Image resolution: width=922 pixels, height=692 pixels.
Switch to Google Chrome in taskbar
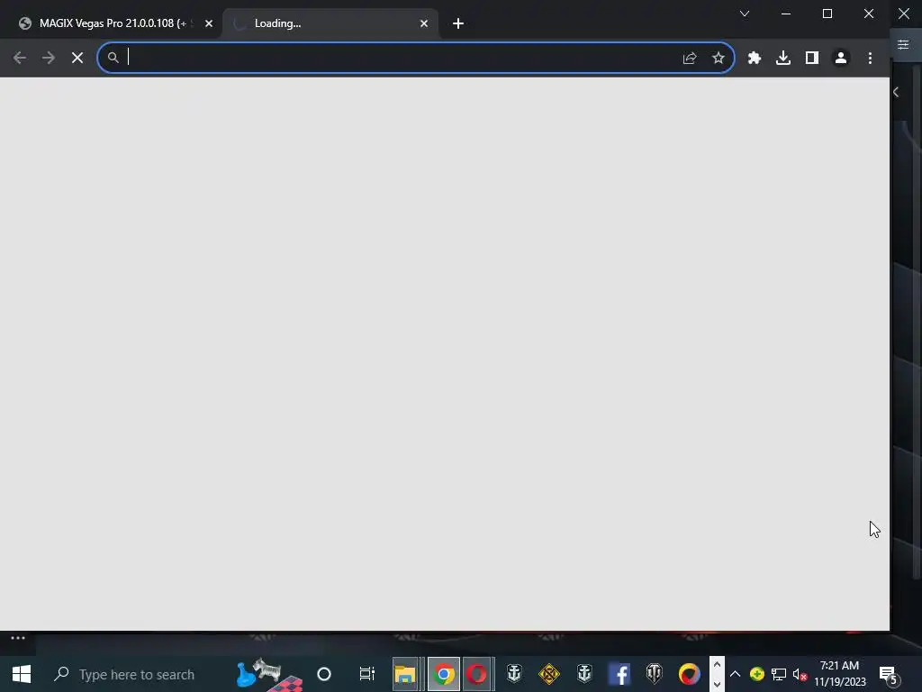(444, 674)
